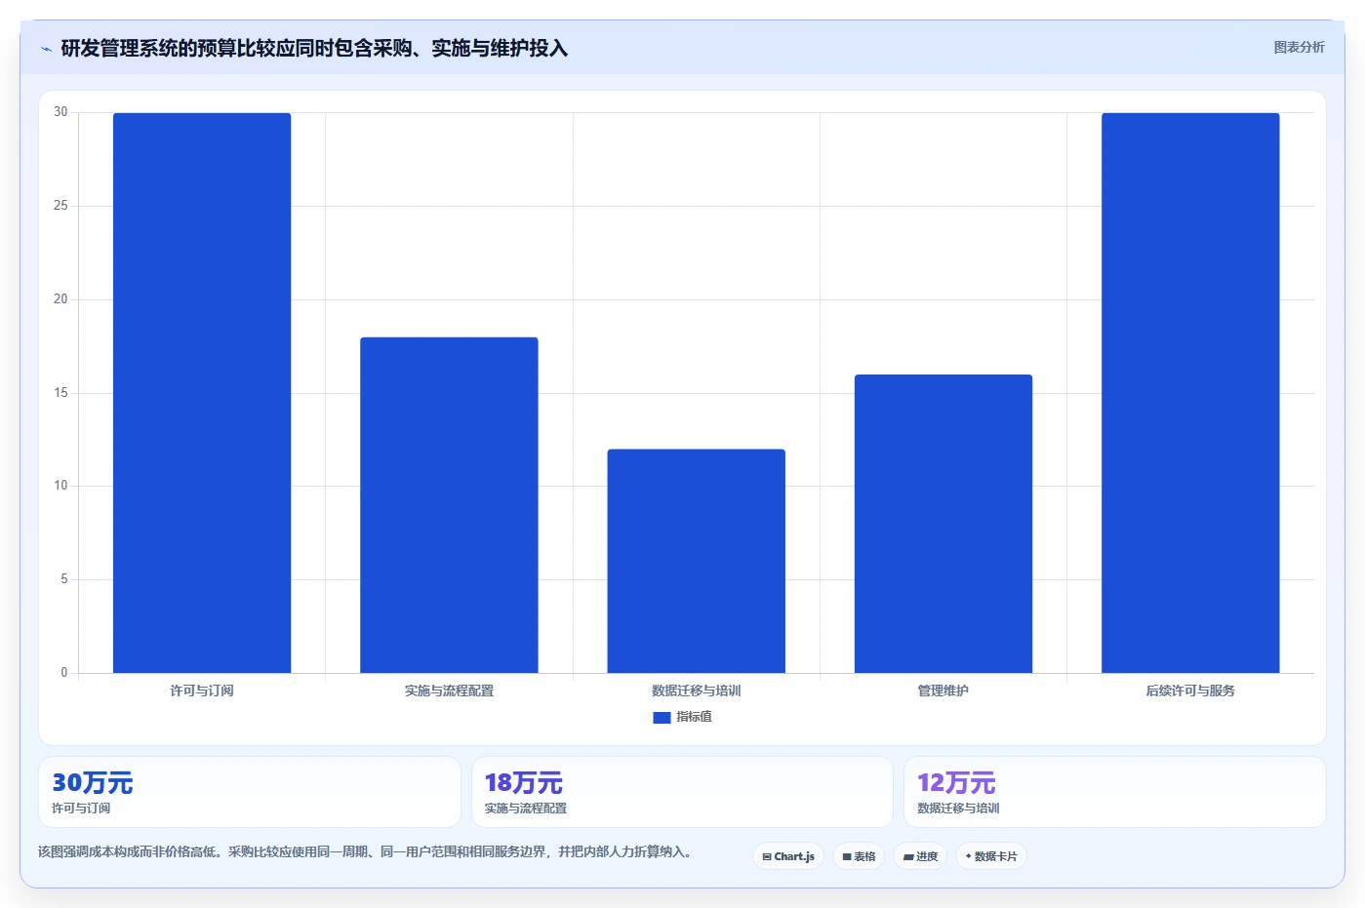Click the 实施与流程配置 x-axis label
This screenshot has height=908, width=1365.
tap(449, 691)
